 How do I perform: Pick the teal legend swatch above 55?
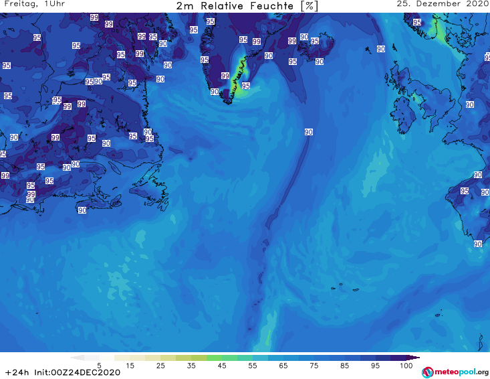(245, 358)
